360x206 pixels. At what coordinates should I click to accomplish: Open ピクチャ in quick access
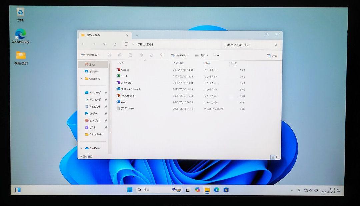coord(91,113)
